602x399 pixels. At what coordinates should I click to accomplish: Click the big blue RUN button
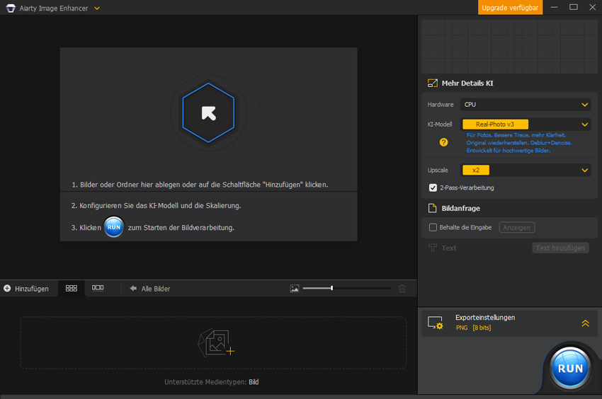(570, 369)
